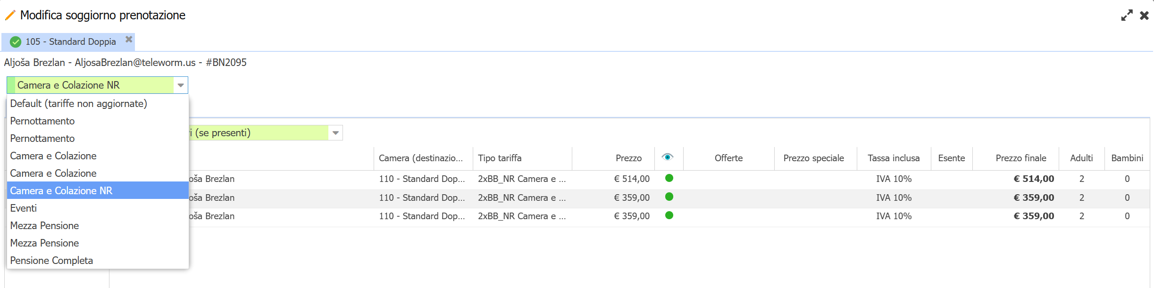This screenshot has width=1154, height=288.
Task: Click the green checkmark on the 105 tab
Action: pos(16,42)
